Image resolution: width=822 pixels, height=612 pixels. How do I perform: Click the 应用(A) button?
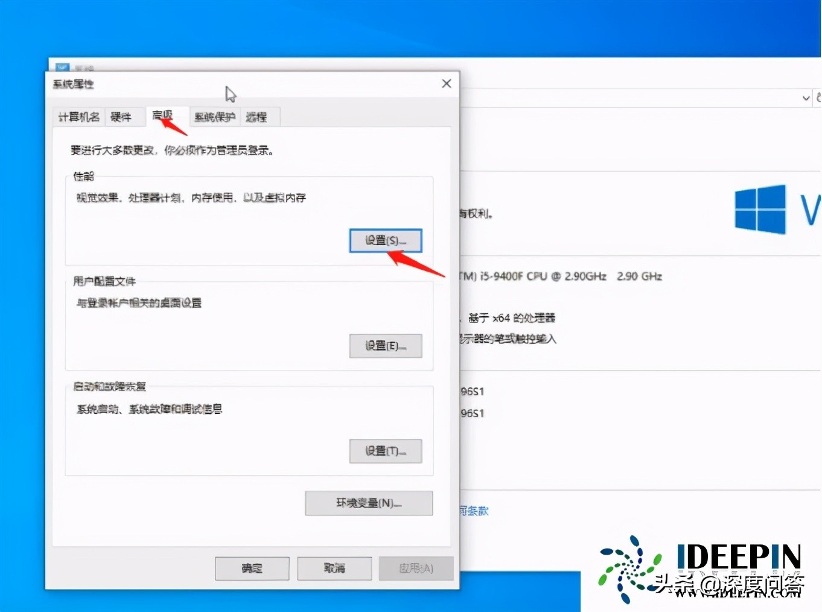pyautogui.click(x=416, y=568)
